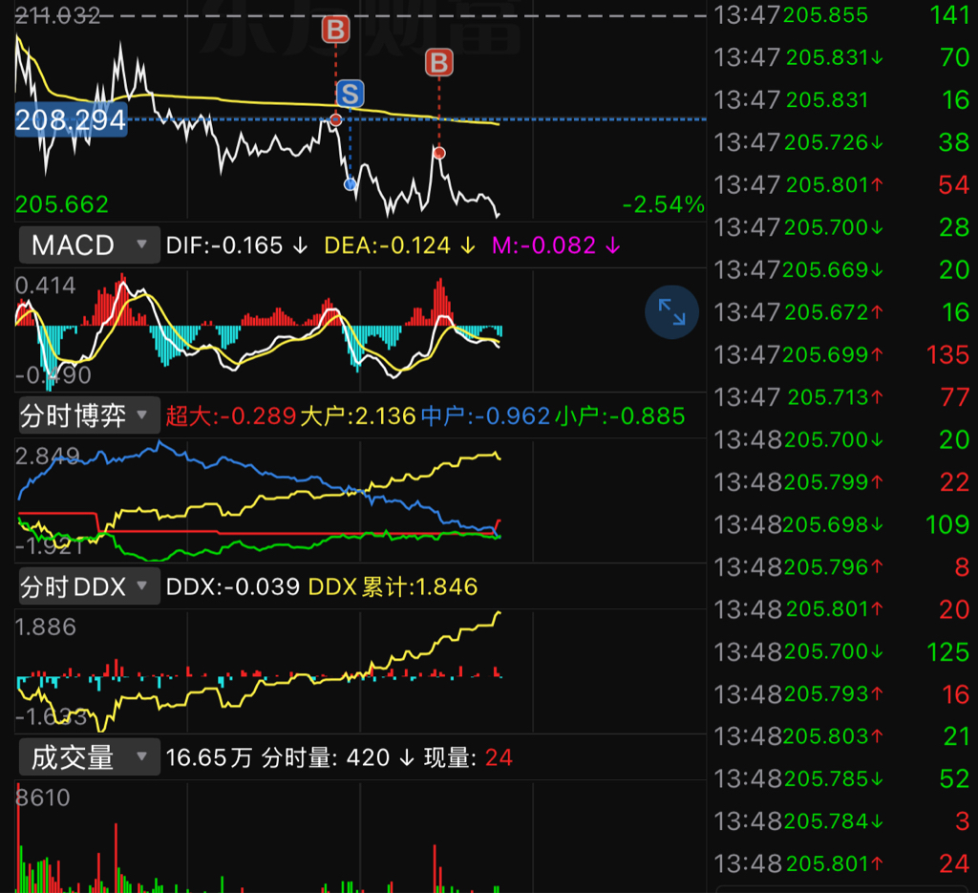The image size is (978, 893).
Task: Click DDX累计:1.846 value
Action: 393,586
